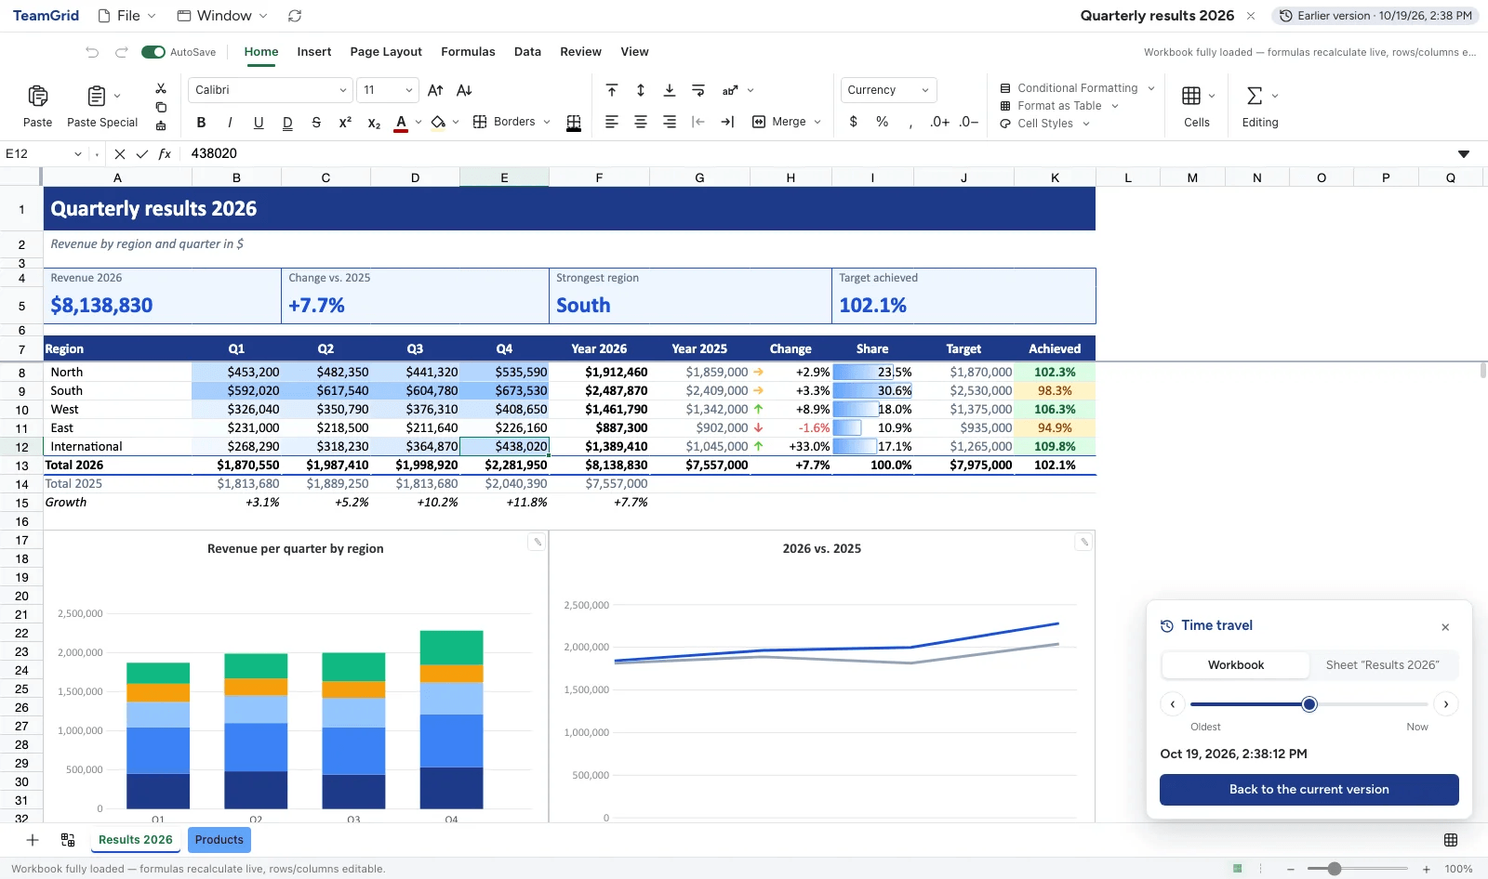Click the Cut scissors icon
The width and height of the screenshot is (1488, 879).
coord(161,88)
